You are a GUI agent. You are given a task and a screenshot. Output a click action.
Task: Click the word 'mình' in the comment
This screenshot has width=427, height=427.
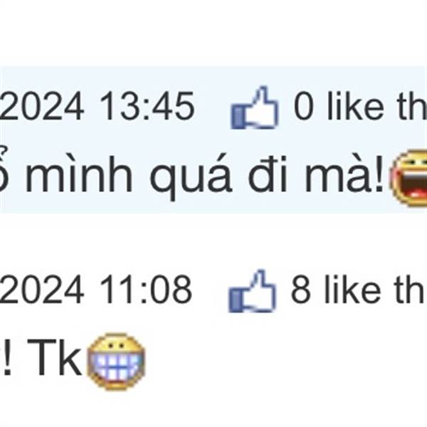(79, 174)
